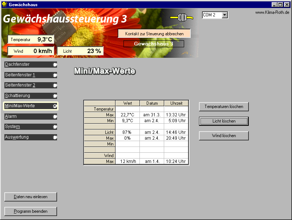The width and height of the screenshot is (292, 220).
Task: Click the Wert column header
Action: (x=127, y=103)
